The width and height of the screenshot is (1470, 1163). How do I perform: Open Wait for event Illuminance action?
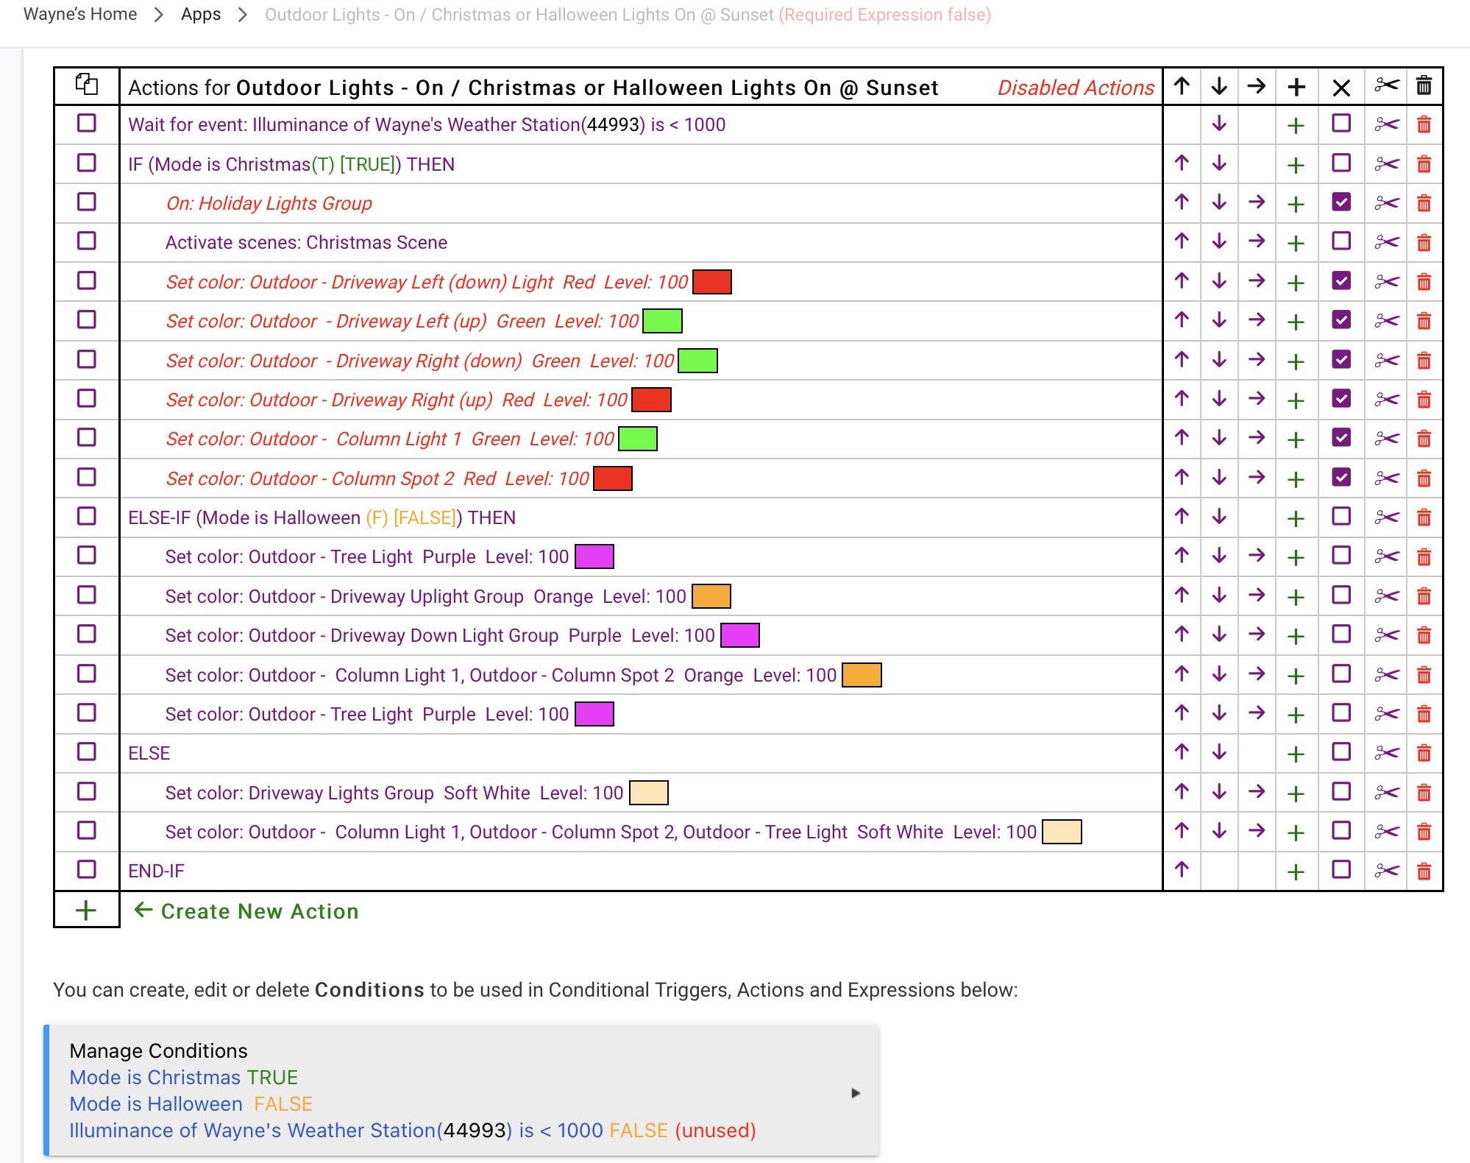click(x=426, y=124)
